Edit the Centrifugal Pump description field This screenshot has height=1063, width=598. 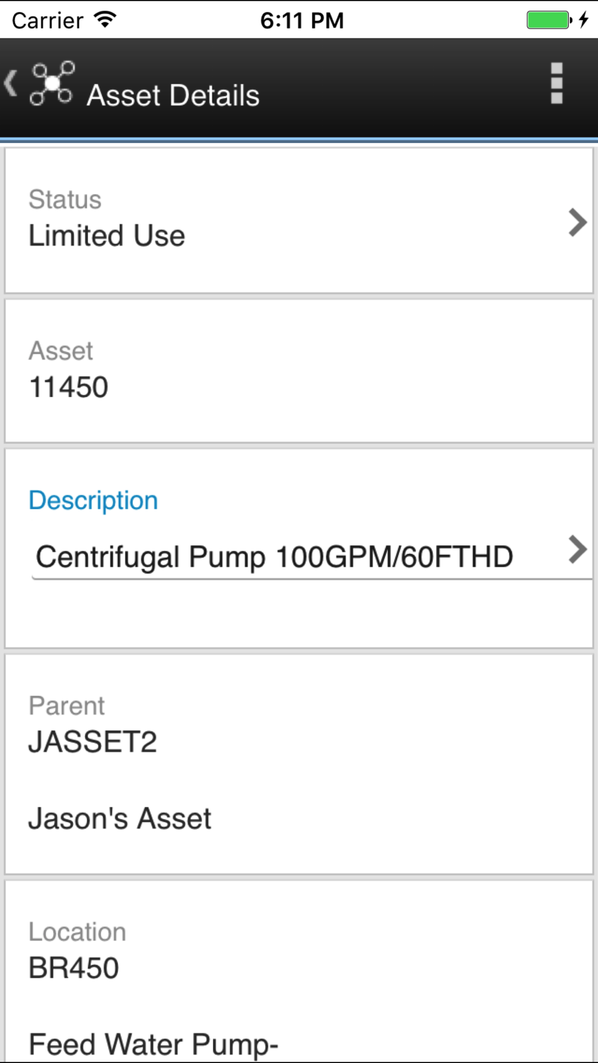[311, 557]
